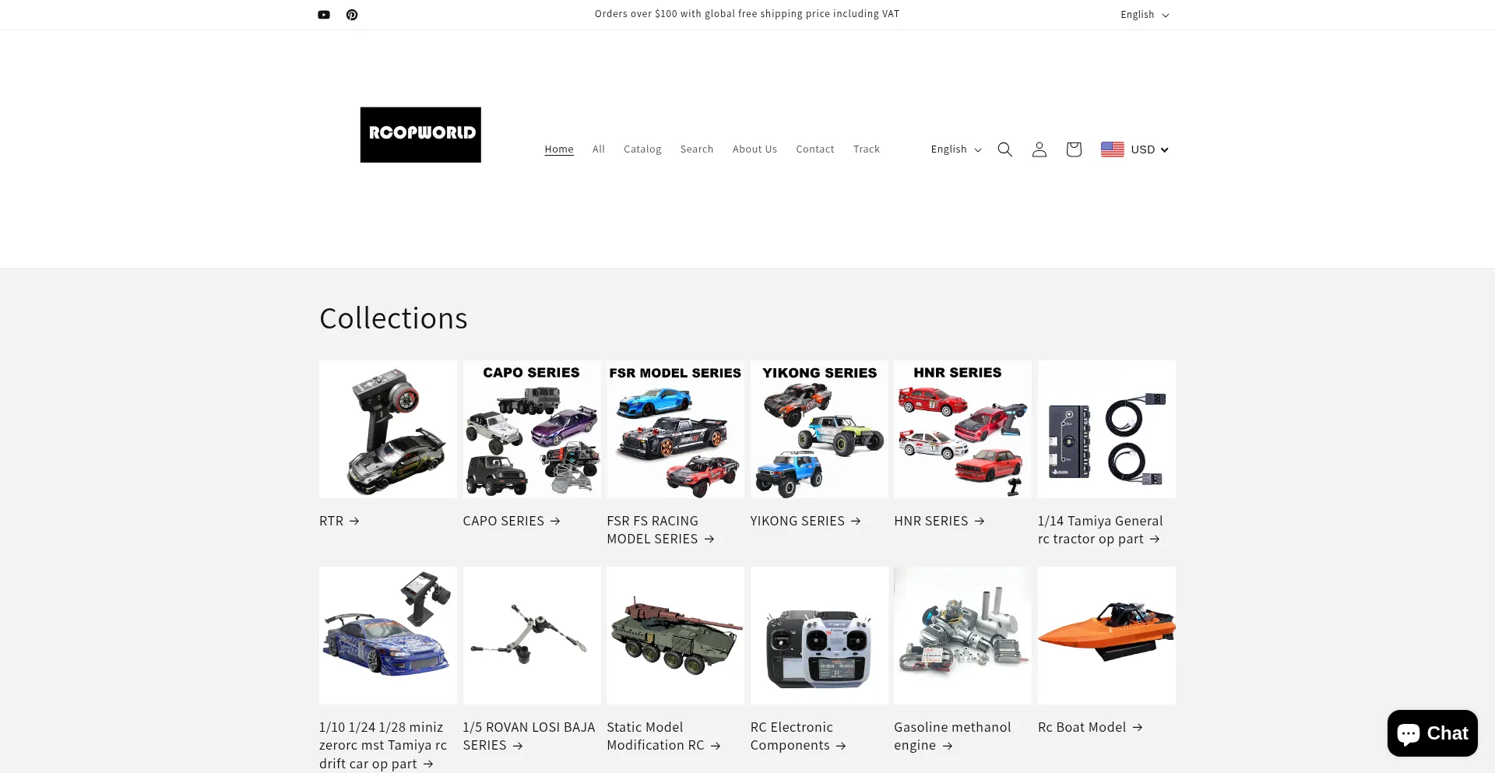This screenshot has height=773, width=1495.
Task: Open the account login icon
Action: point(1039,149)
